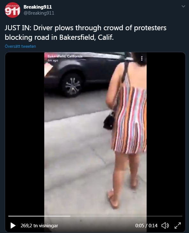Click the black letterbox left of the video
Screen dimensions: 189x233
[25, 134]
